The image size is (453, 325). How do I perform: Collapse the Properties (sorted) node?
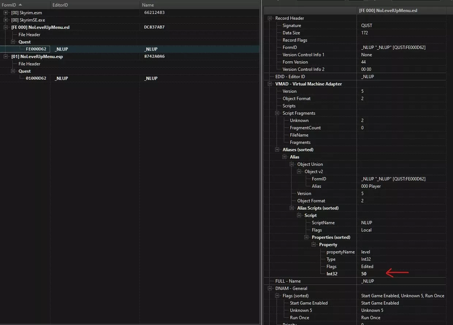[307, 237]
